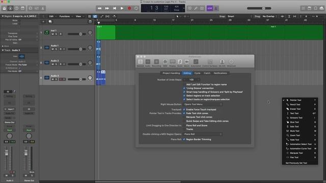Mute the Inst 1 track
This screenshot has width=326, height=183.
click(52, 34)
